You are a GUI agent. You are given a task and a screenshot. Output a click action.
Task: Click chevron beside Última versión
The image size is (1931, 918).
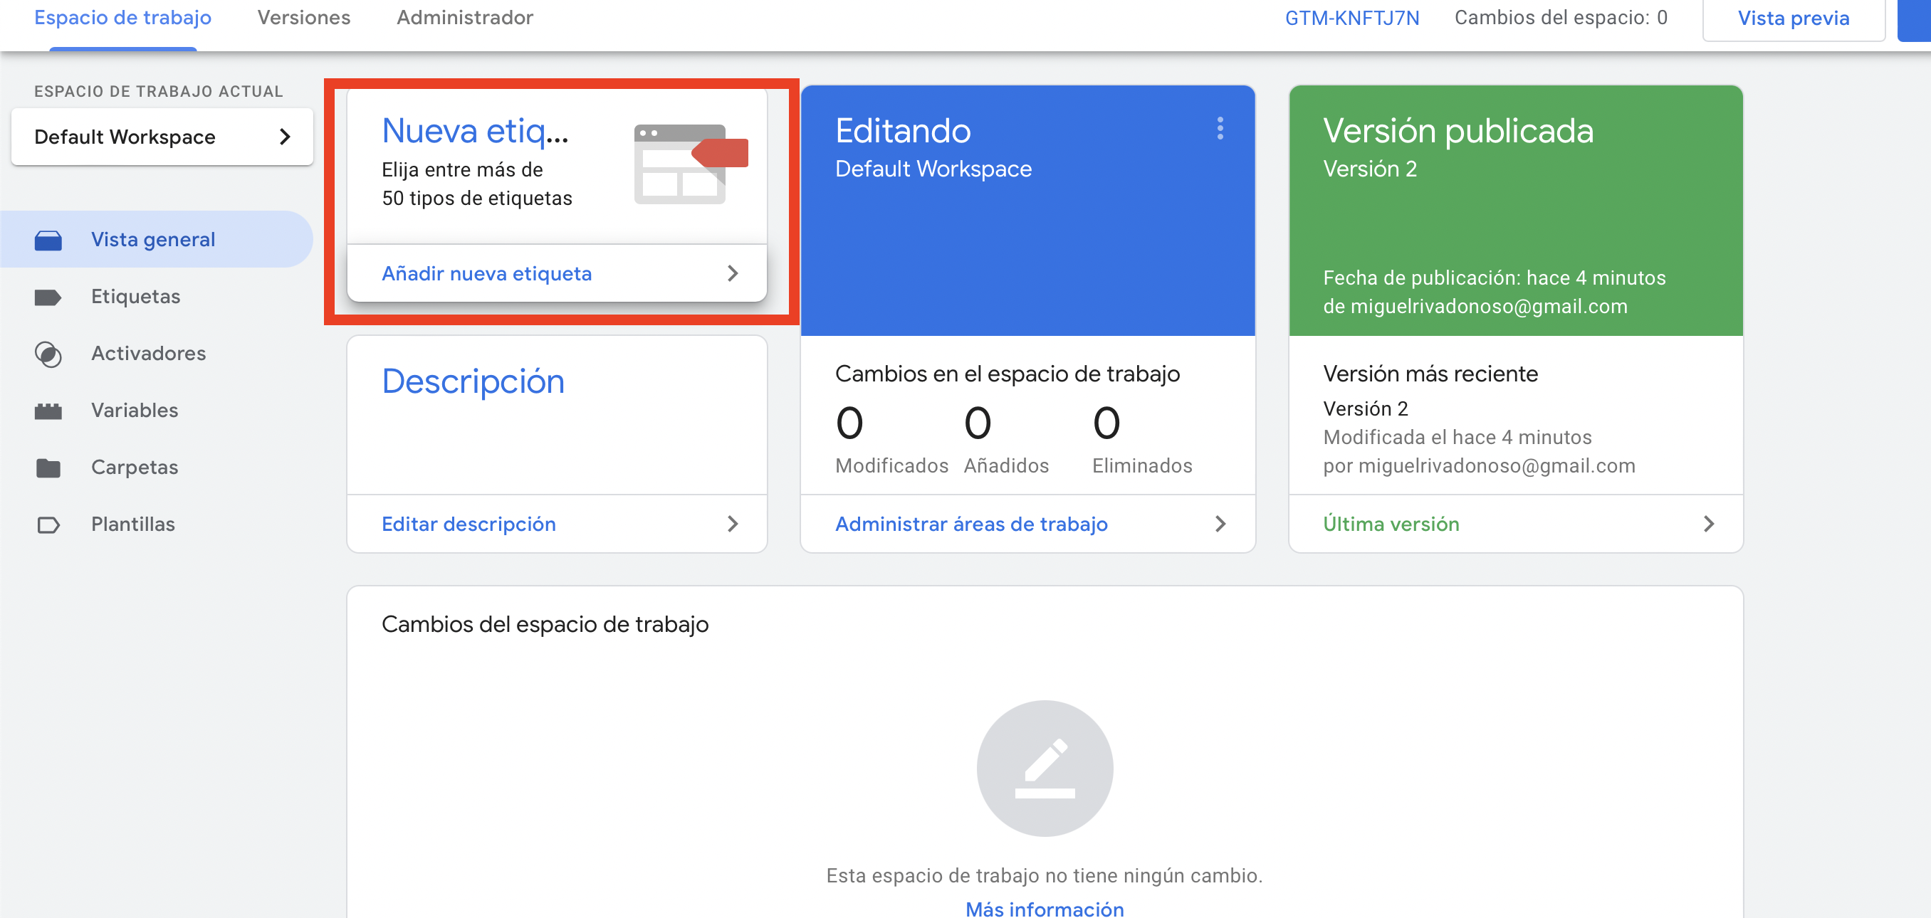pyautogui.click(x=1708, y=524)
